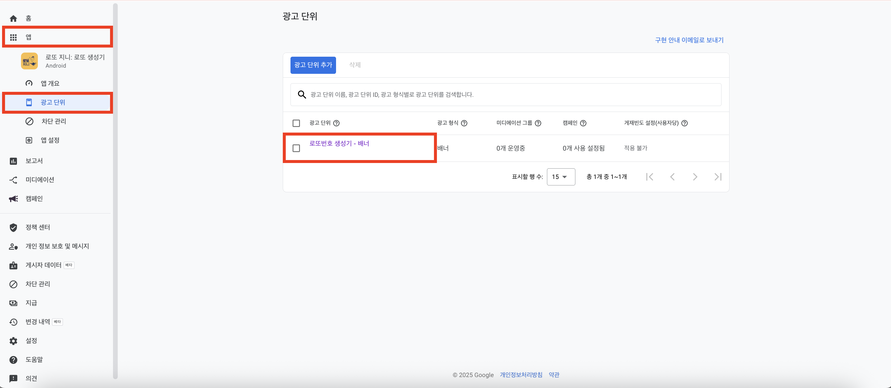Check the 로또번호 생성기 - 배너 row checkbox
Image resolution: width=891 pixels, height=388 pixels.
point(296,149)
